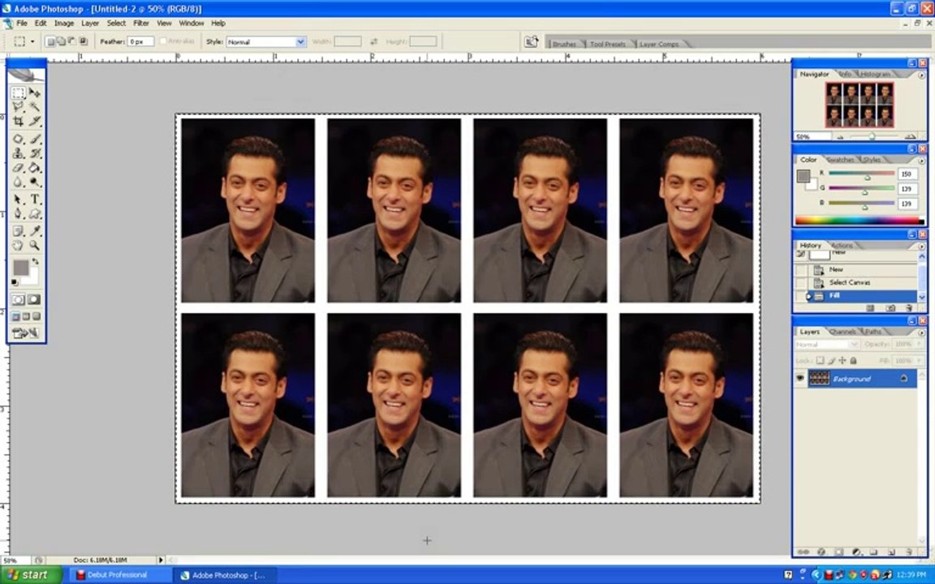Select the Magic Wand tool

pos(35,107)
